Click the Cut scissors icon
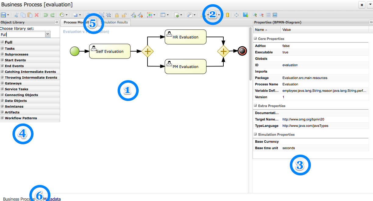 click(16, 15)
